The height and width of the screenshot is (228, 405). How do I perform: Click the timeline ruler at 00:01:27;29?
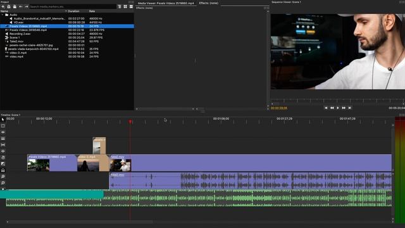(284, 119)
